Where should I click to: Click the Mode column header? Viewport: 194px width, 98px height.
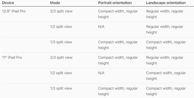tap(55, 3)
